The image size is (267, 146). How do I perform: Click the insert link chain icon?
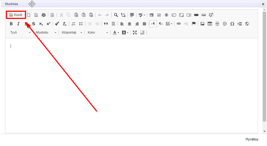(x=179, y=24)
